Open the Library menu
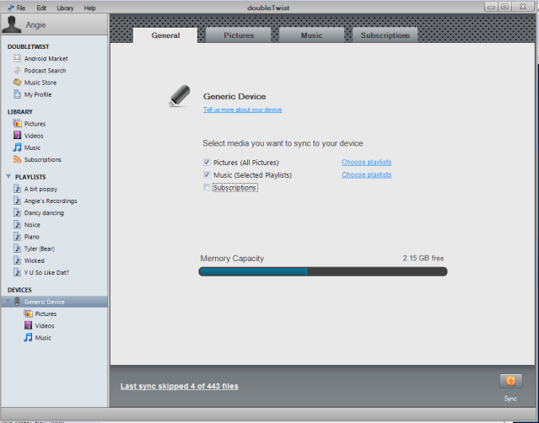Viewport: 539px width, 423px height. (65, 8)
